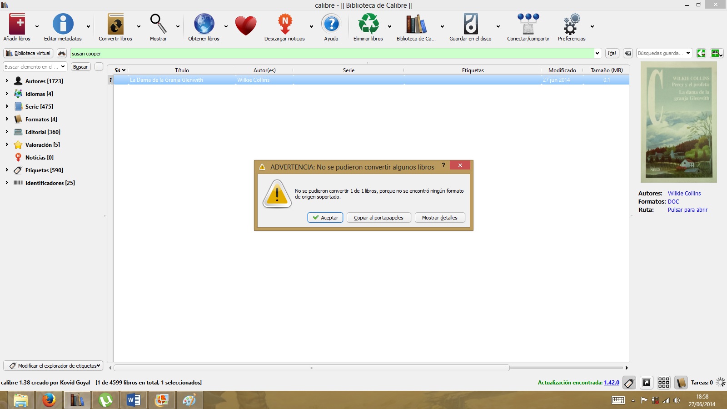
Task: Expand the Serie [475] tree node
Action: [7, 106]
